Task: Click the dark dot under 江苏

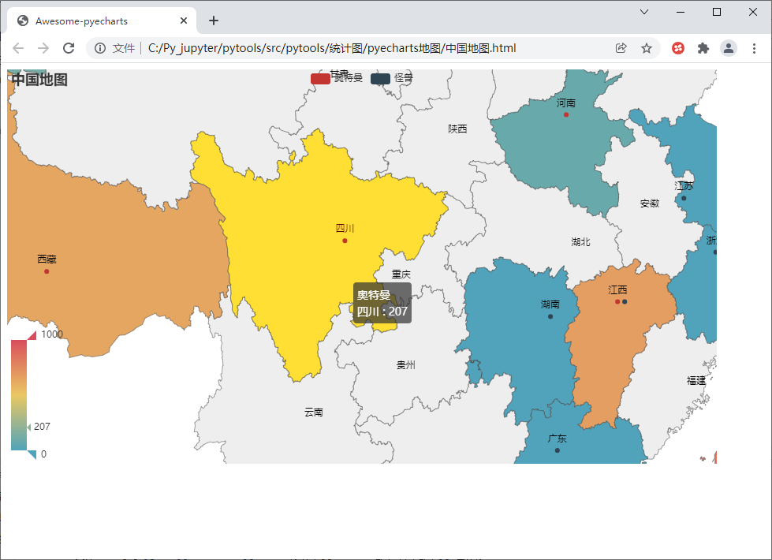Action: pos(684,198)
